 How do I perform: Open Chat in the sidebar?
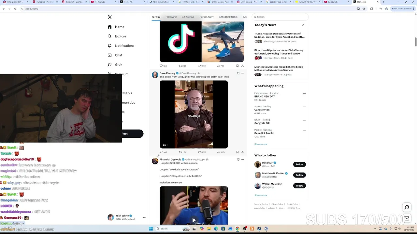pyautogui.click(x=115, y=55)
